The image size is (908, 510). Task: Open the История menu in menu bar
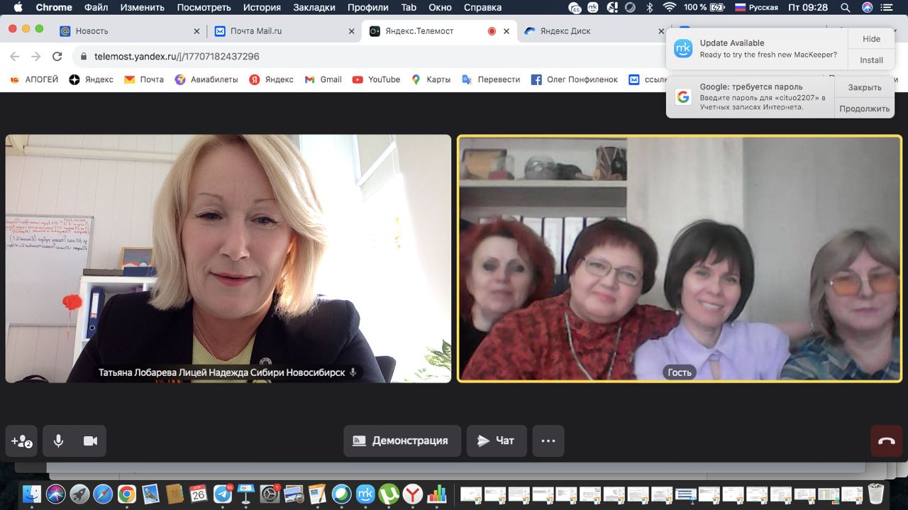262,8
